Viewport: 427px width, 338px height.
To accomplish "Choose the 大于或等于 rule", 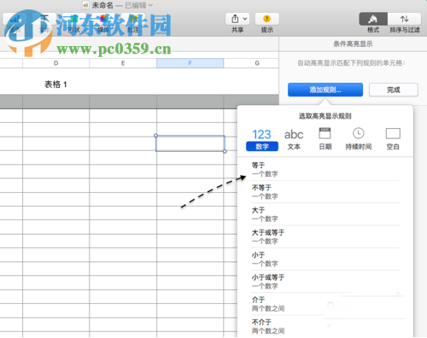I will click(325, 236).
